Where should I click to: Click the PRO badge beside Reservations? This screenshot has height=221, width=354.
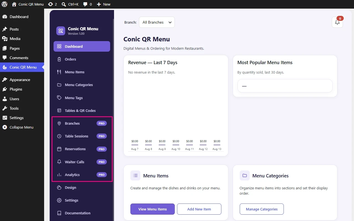click(102, 149)
